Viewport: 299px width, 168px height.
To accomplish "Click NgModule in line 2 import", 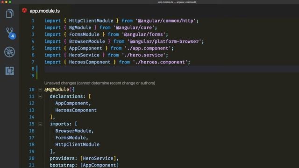I will tap(80, 28).
